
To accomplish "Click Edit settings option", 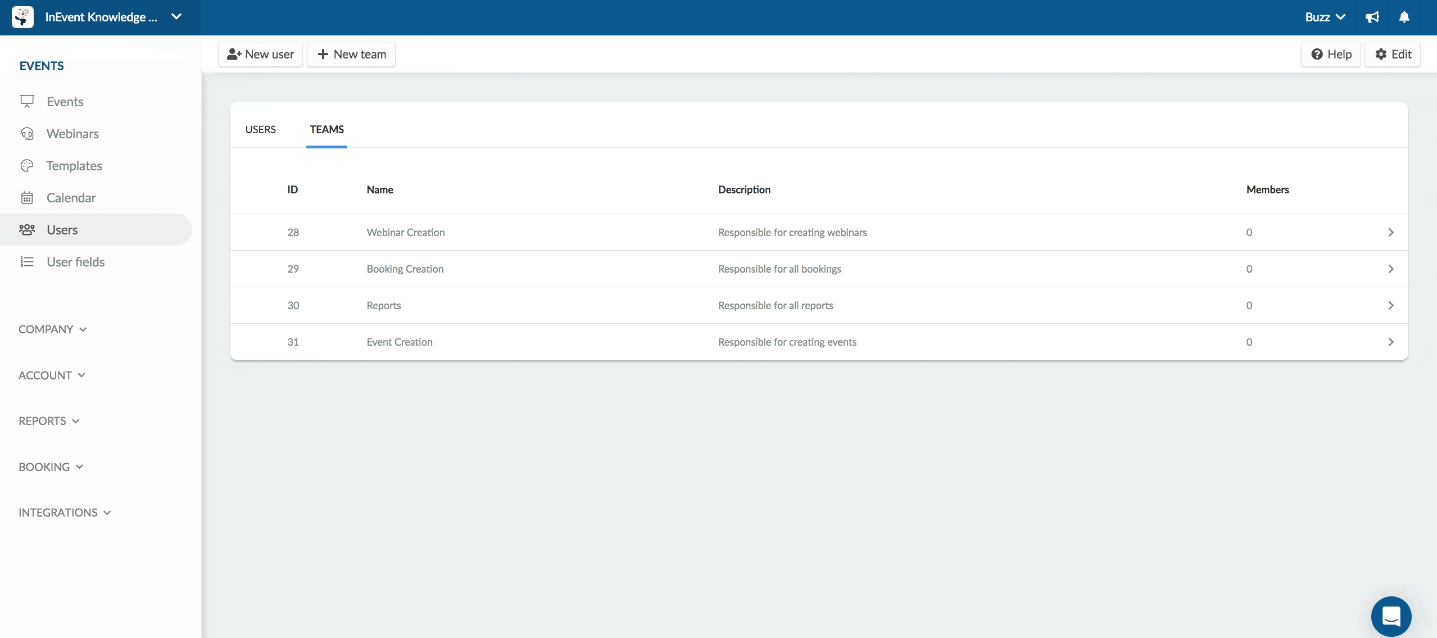I will 1392,53.
